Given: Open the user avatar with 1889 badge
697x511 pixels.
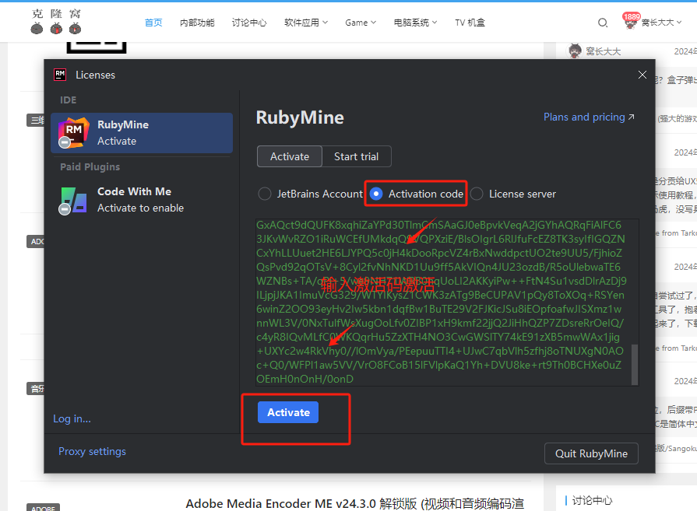Looking at the screenshot, I should click(630, 21).
